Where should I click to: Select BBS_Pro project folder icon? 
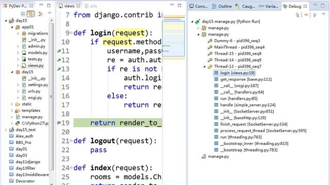11,142
